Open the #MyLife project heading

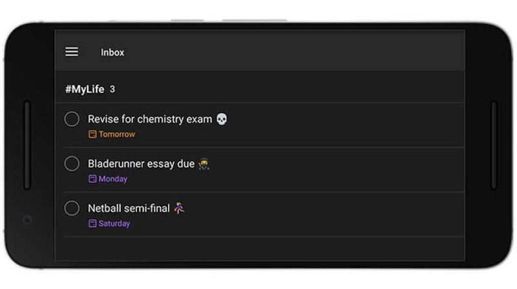[85, 89]
